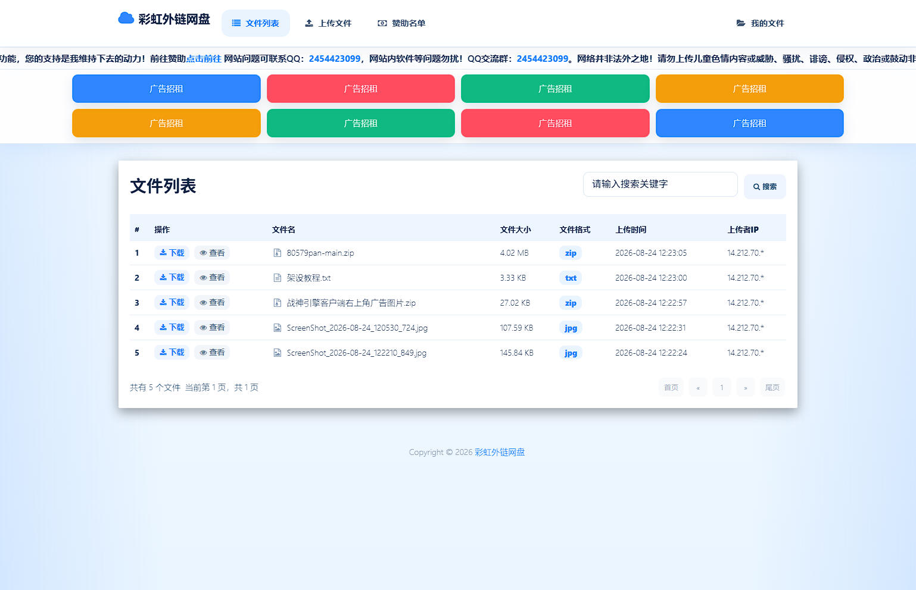Click red 广告招租 banner in second row
This screenshot has height=590, width=916.
point(555,123)
